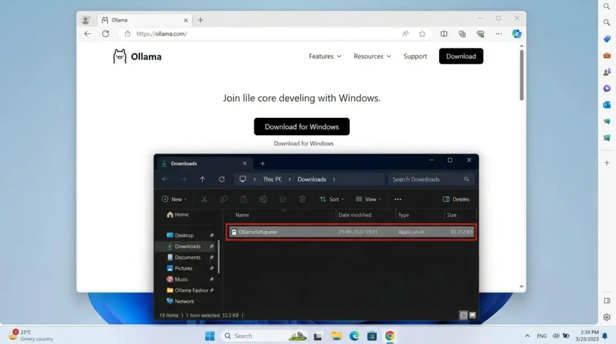Image resolution: width=616 pixels, height=344 pixels.
Task: Close the Downloads tab in File Explorer
Action: [x=245, y=164]
